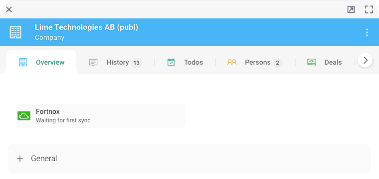Toggle fullscreen view icon

click(369, 9)
